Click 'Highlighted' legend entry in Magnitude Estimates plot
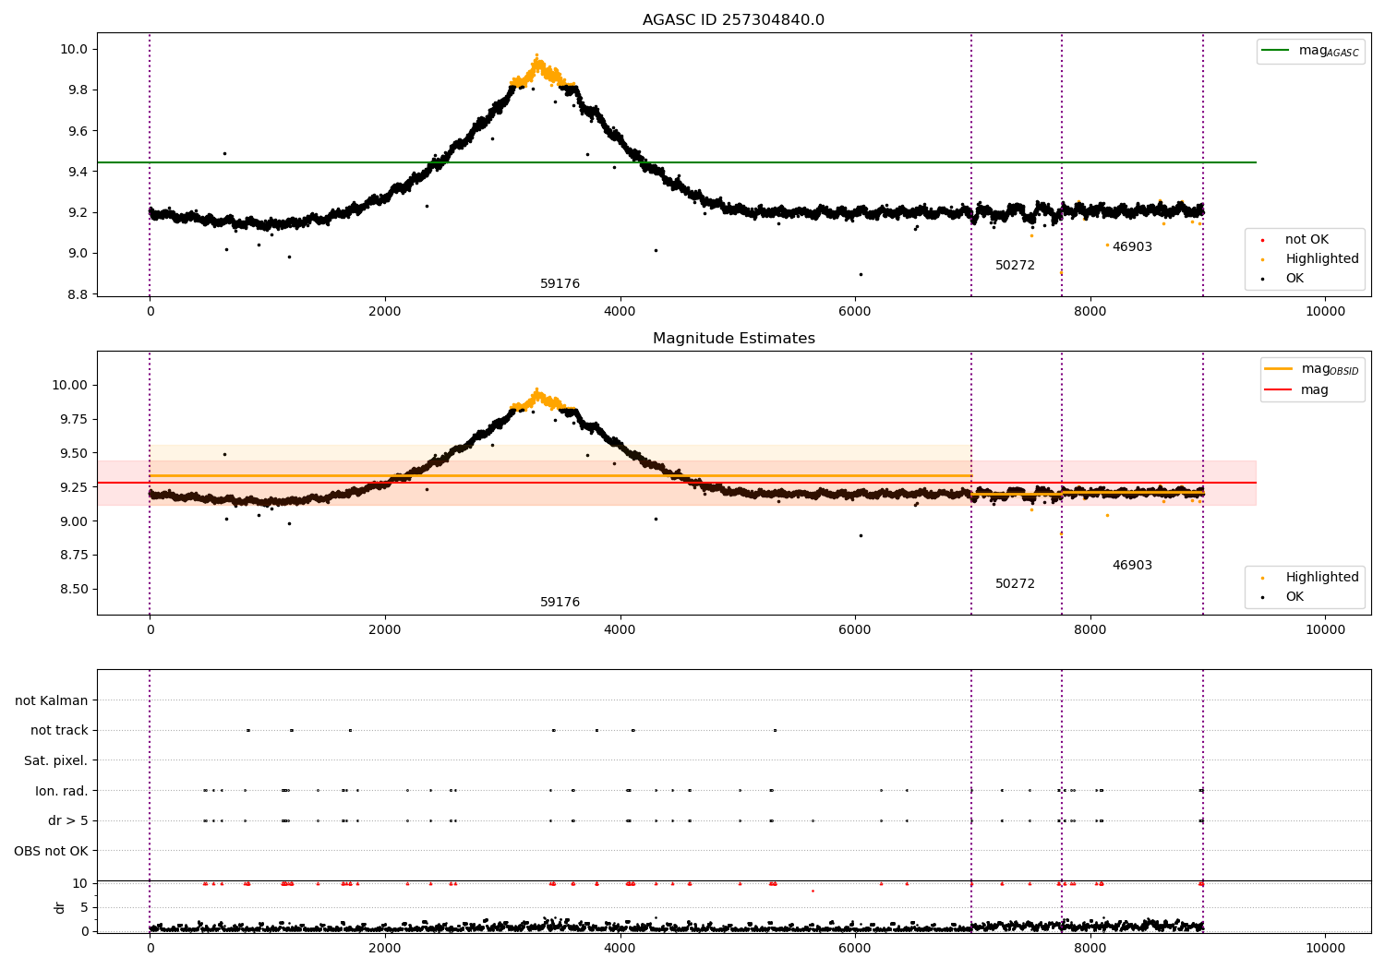 1322,578
